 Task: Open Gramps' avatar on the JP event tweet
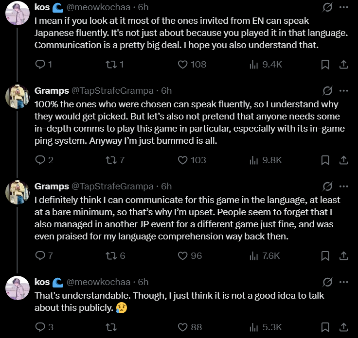click(18, 192)
